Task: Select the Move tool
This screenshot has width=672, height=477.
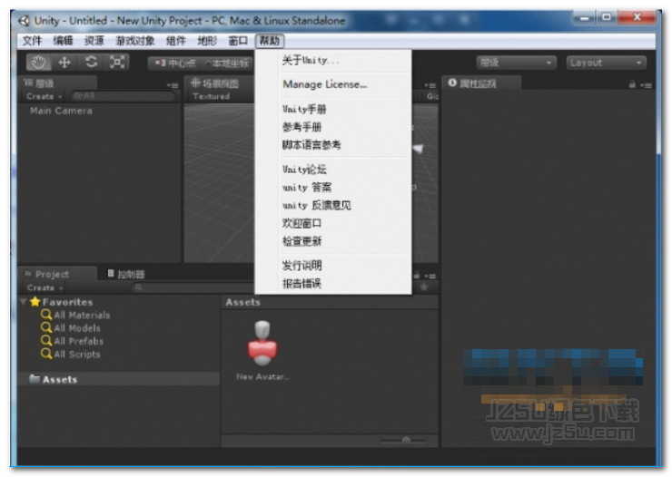Action: (64, 63)
